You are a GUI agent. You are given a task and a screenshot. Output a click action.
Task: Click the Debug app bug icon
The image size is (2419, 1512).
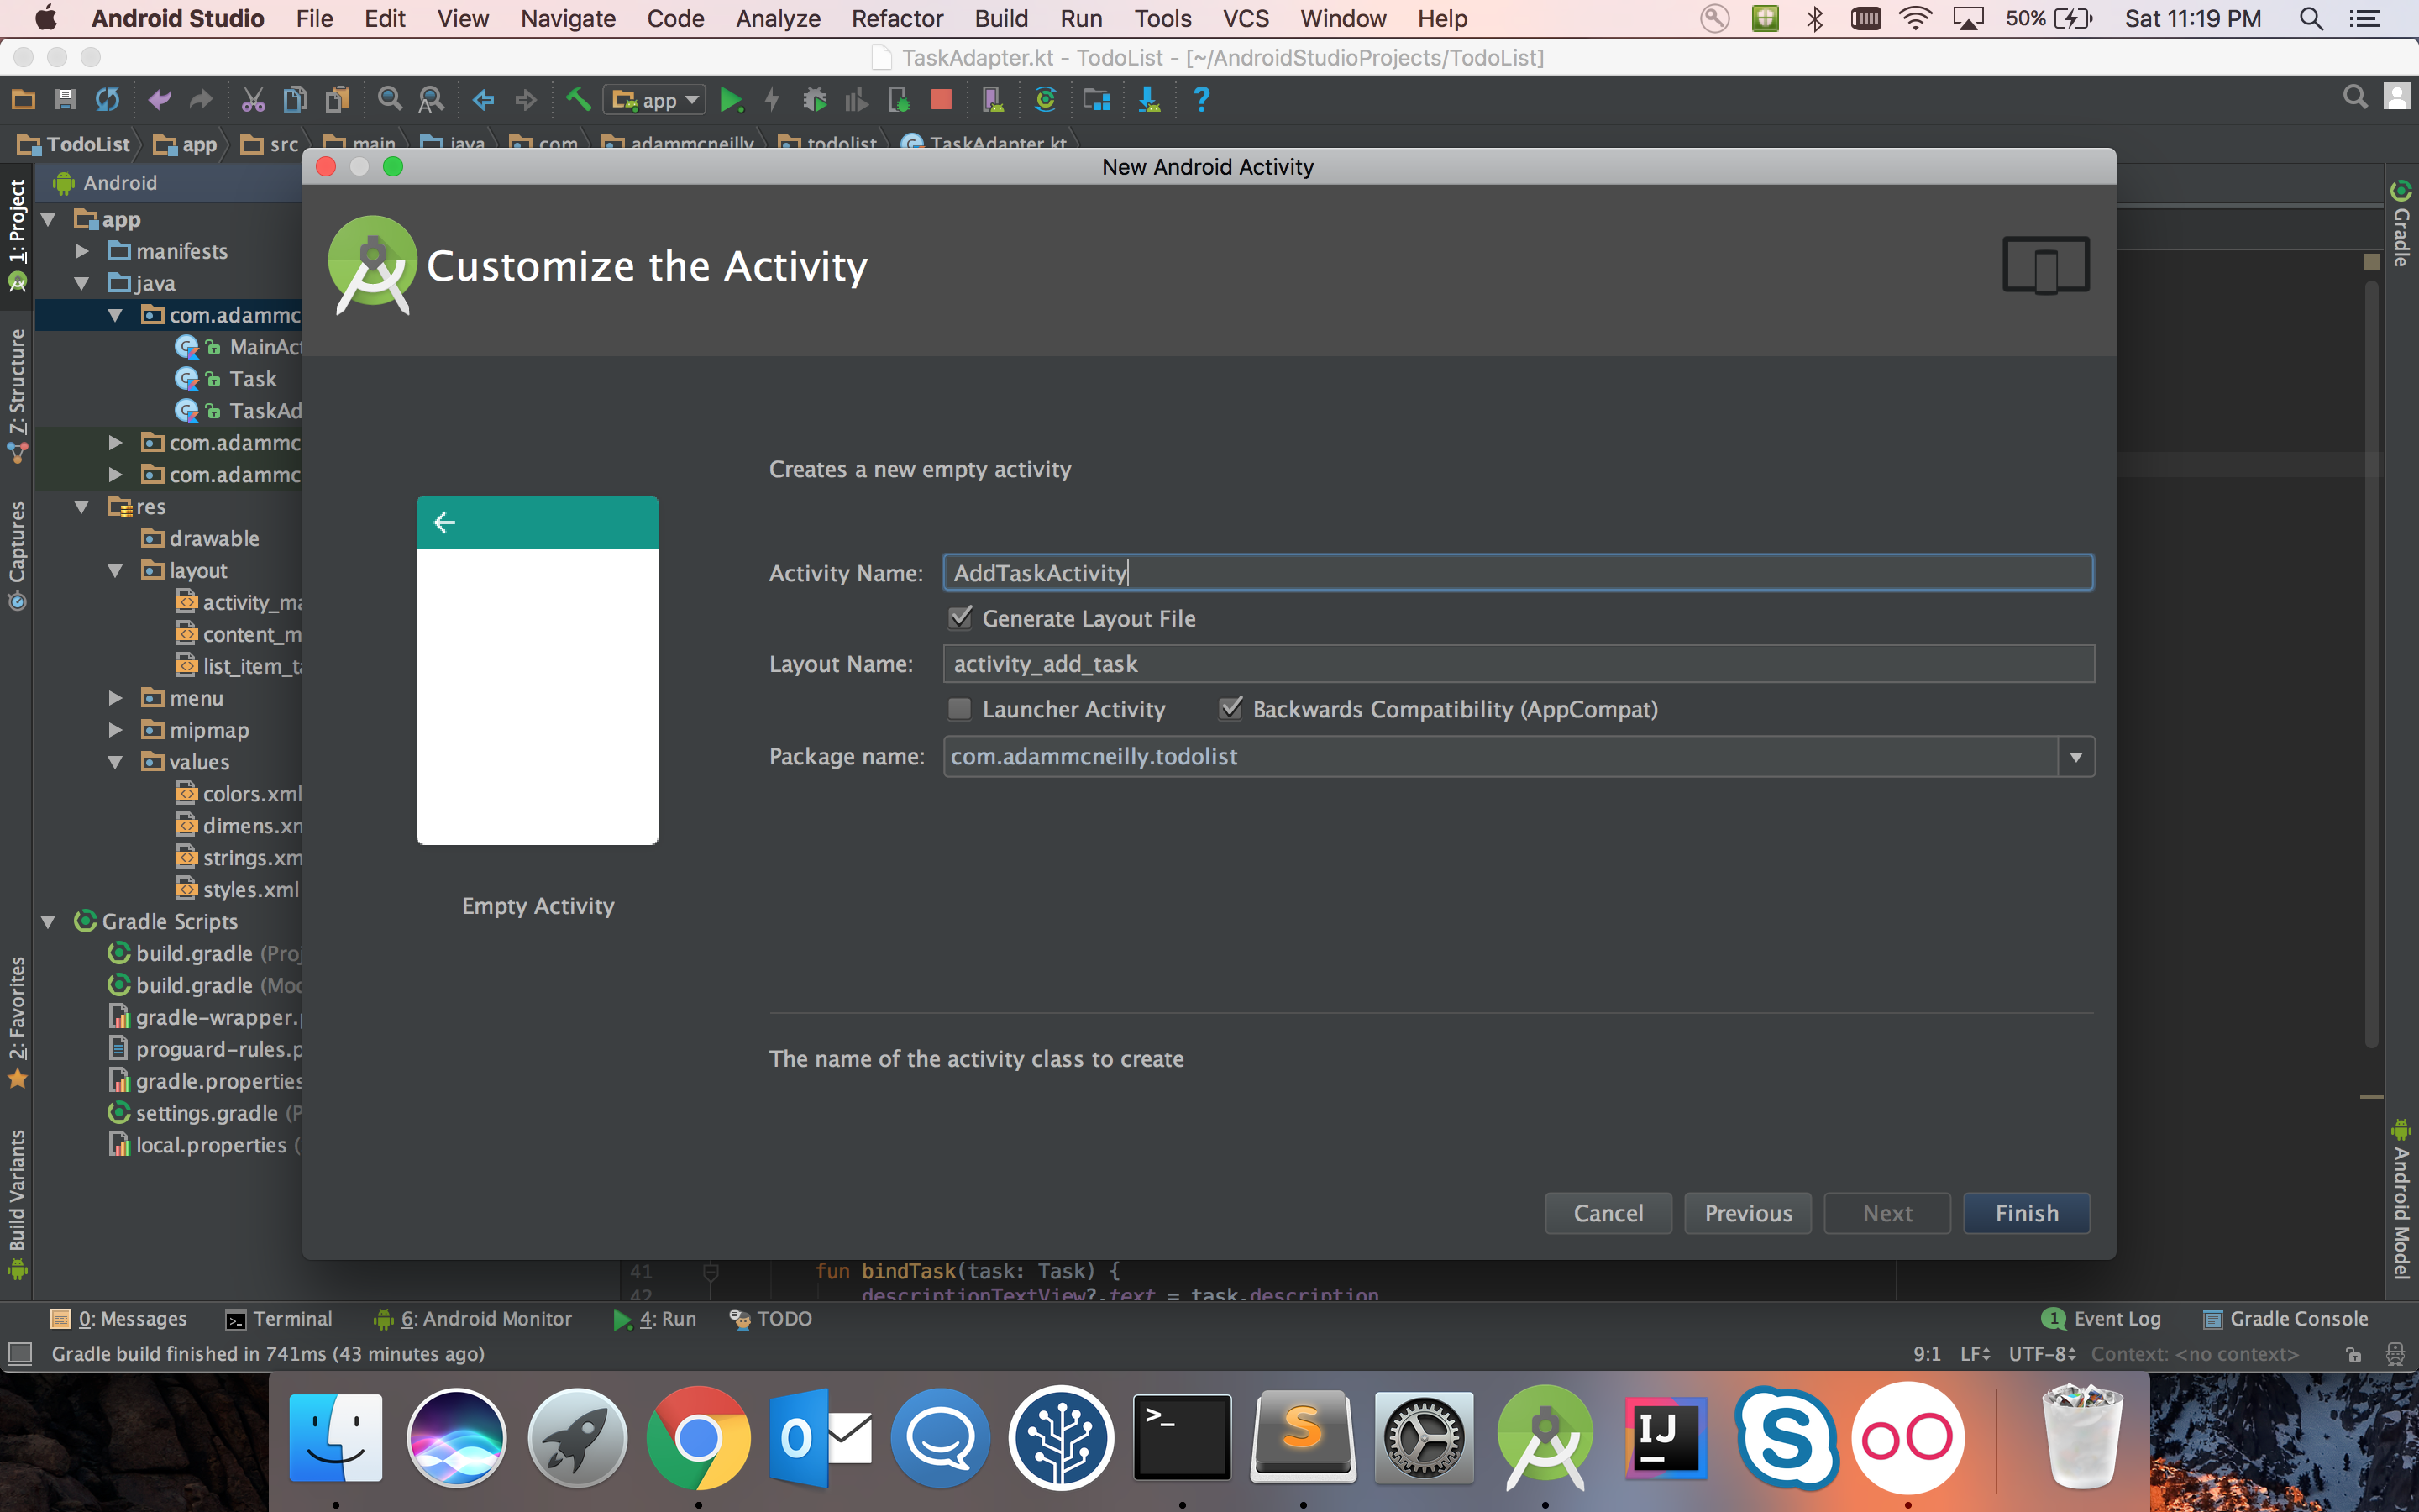[x=815, y=100]
